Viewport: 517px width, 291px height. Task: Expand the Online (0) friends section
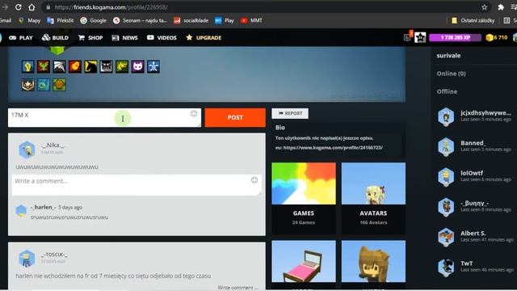pos(451,74)
